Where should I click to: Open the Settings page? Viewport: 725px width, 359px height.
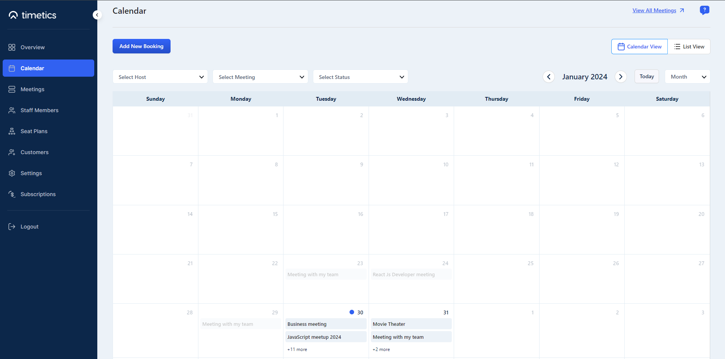31,173
